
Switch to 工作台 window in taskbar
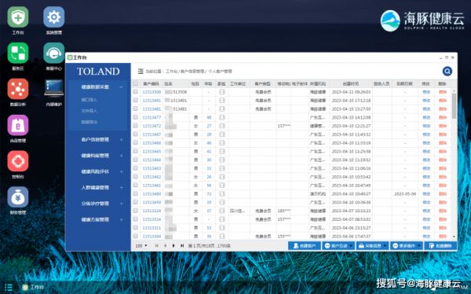click(x=33, y=288)
